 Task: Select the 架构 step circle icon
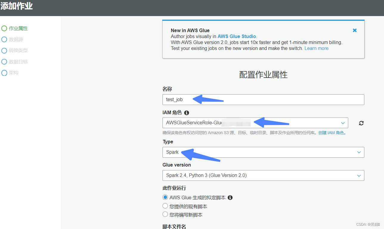click(4, 73)
